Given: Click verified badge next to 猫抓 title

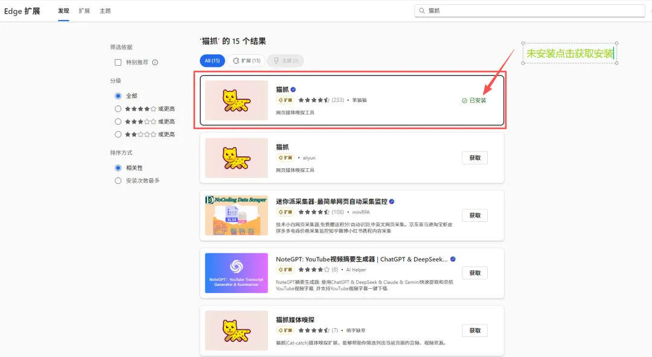Looking at the screenshot, I should 293,89.
